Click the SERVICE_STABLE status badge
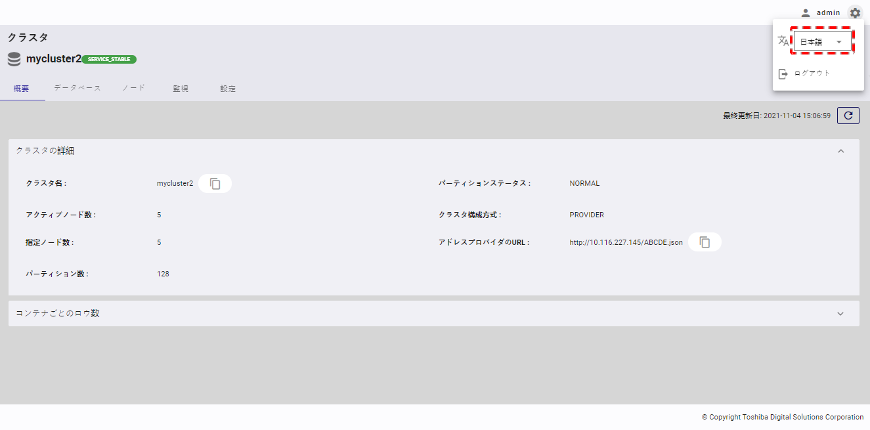This screenshot has width=870, height=430. pos(109,59)
